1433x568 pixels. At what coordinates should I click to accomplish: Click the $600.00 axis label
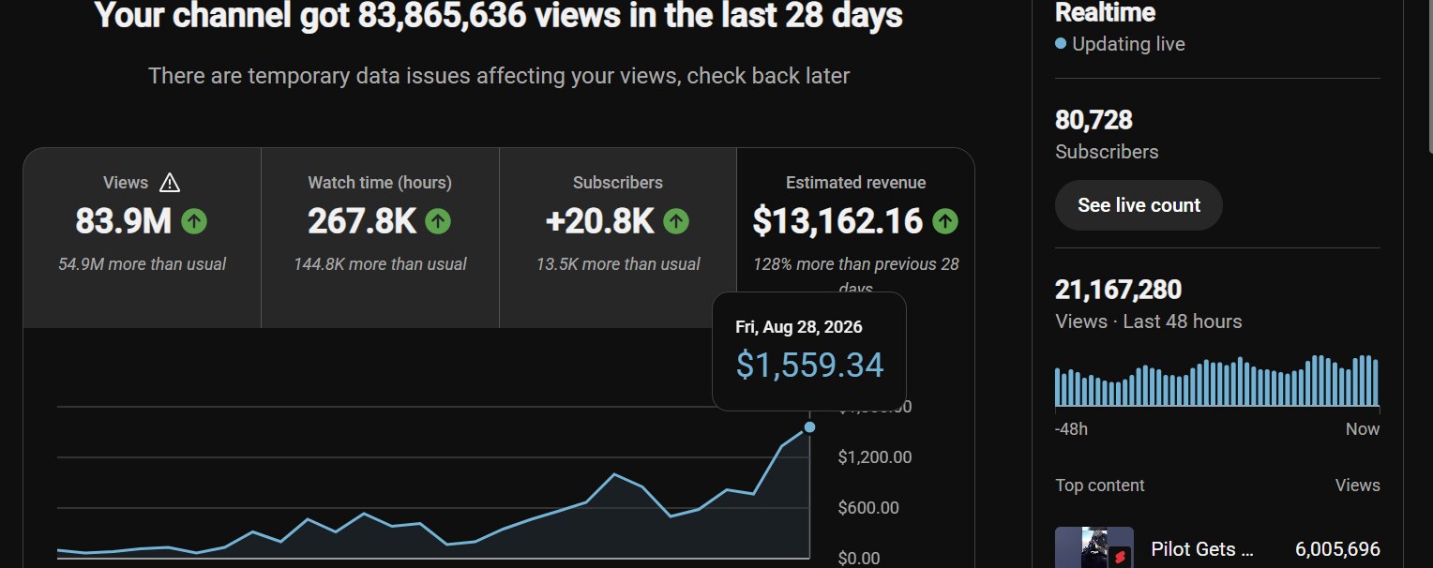[868, 508]
